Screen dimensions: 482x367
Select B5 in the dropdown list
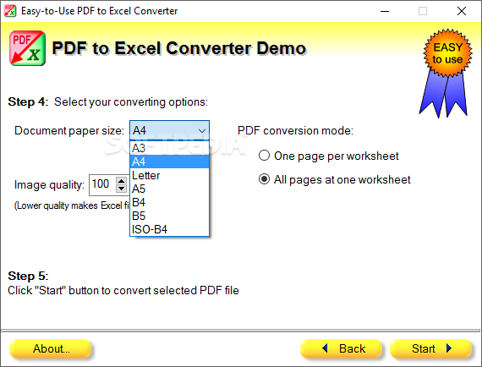pos(169,216)
